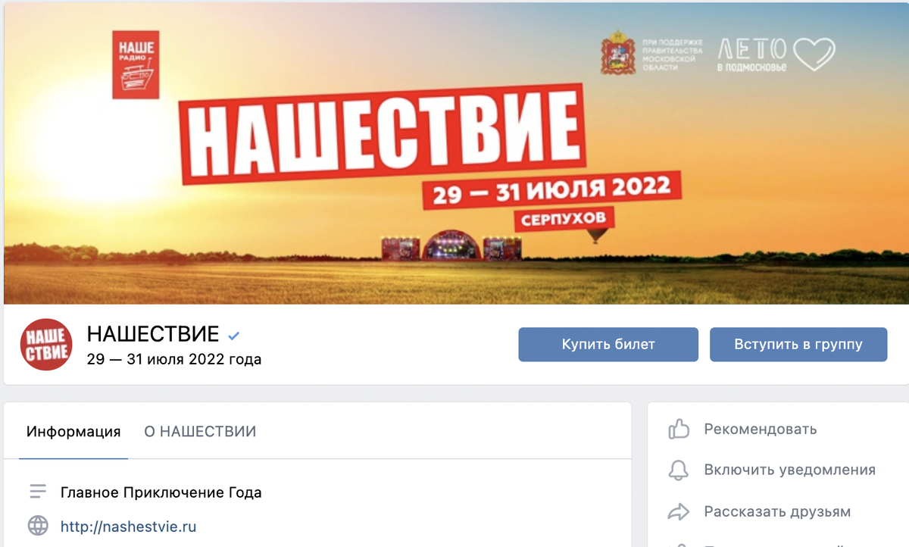
Task: Click the thumbs-up Рекомендовать icon
Action: click(678, 430)
